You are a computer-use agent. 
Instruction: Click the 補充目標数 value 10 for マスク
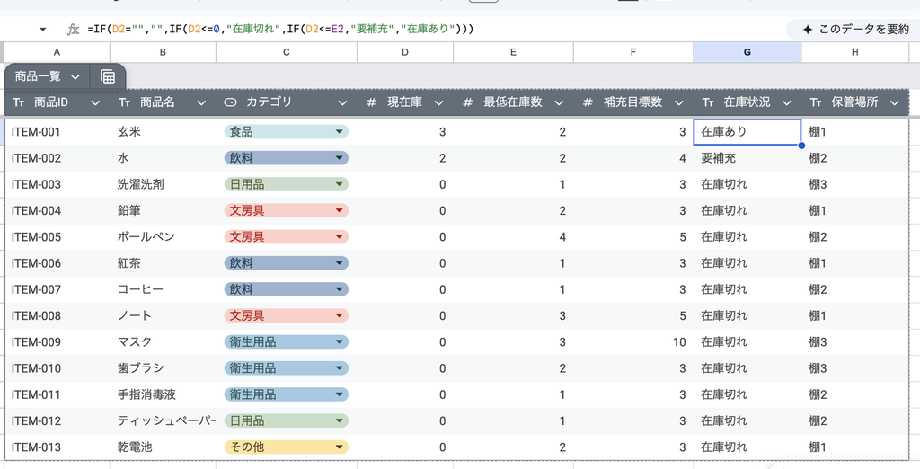pos(633,341)
